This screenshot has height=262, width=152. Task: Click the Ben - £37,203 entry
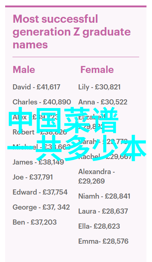point(35,222)
